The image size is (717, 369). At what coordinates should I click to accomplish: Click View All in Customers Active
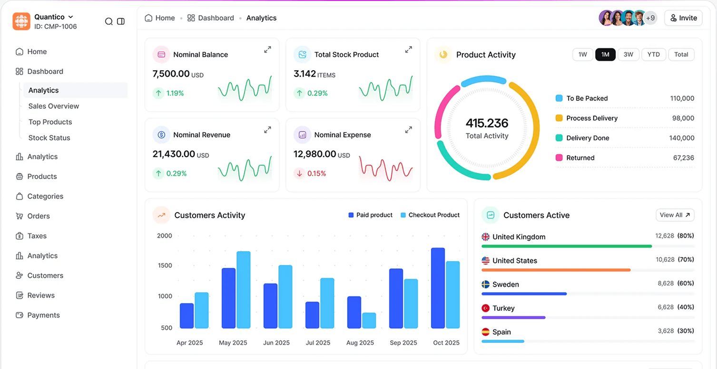pos(675,215)
